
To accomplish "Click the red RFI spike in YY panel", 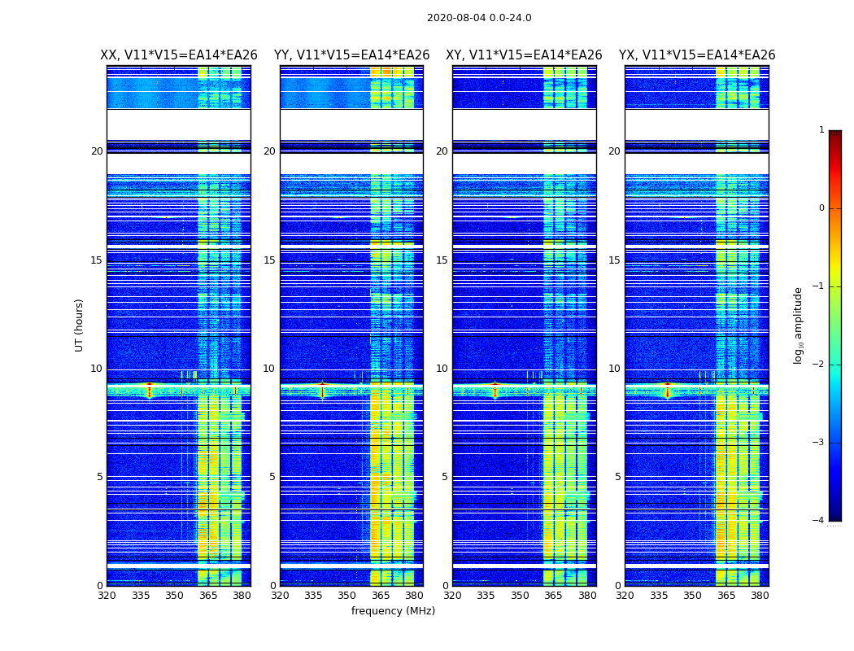I will pyautogui.click(x=323, y=390).
